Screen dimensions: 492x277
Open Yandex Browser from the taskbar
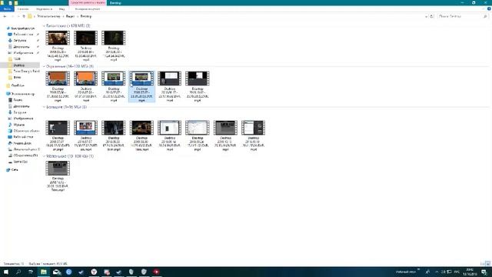[x=94, y=272]
